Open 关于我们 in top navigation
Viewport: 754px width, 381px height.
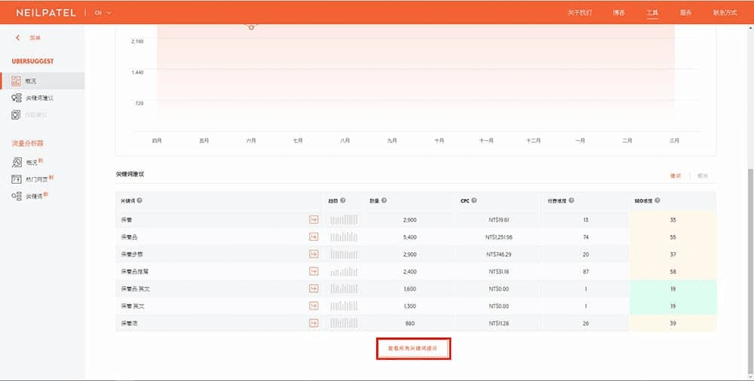[x=579, y=13]
